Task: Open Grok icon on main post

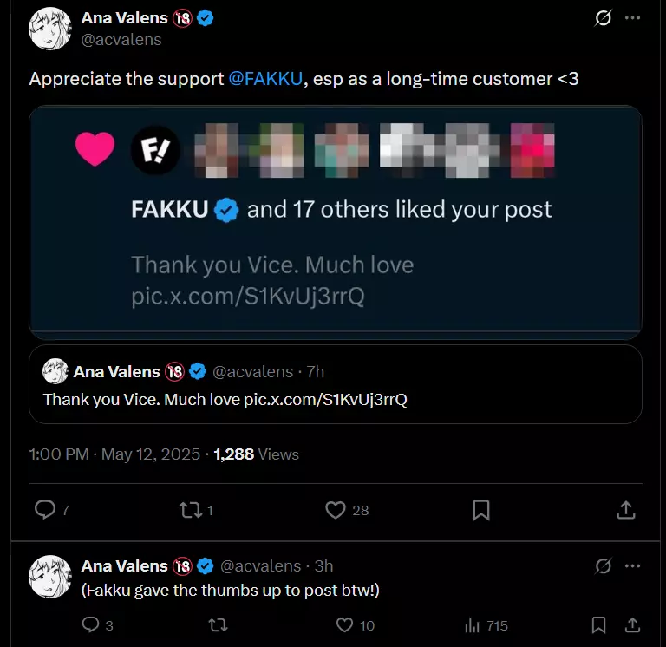Action: pos(603,18)
